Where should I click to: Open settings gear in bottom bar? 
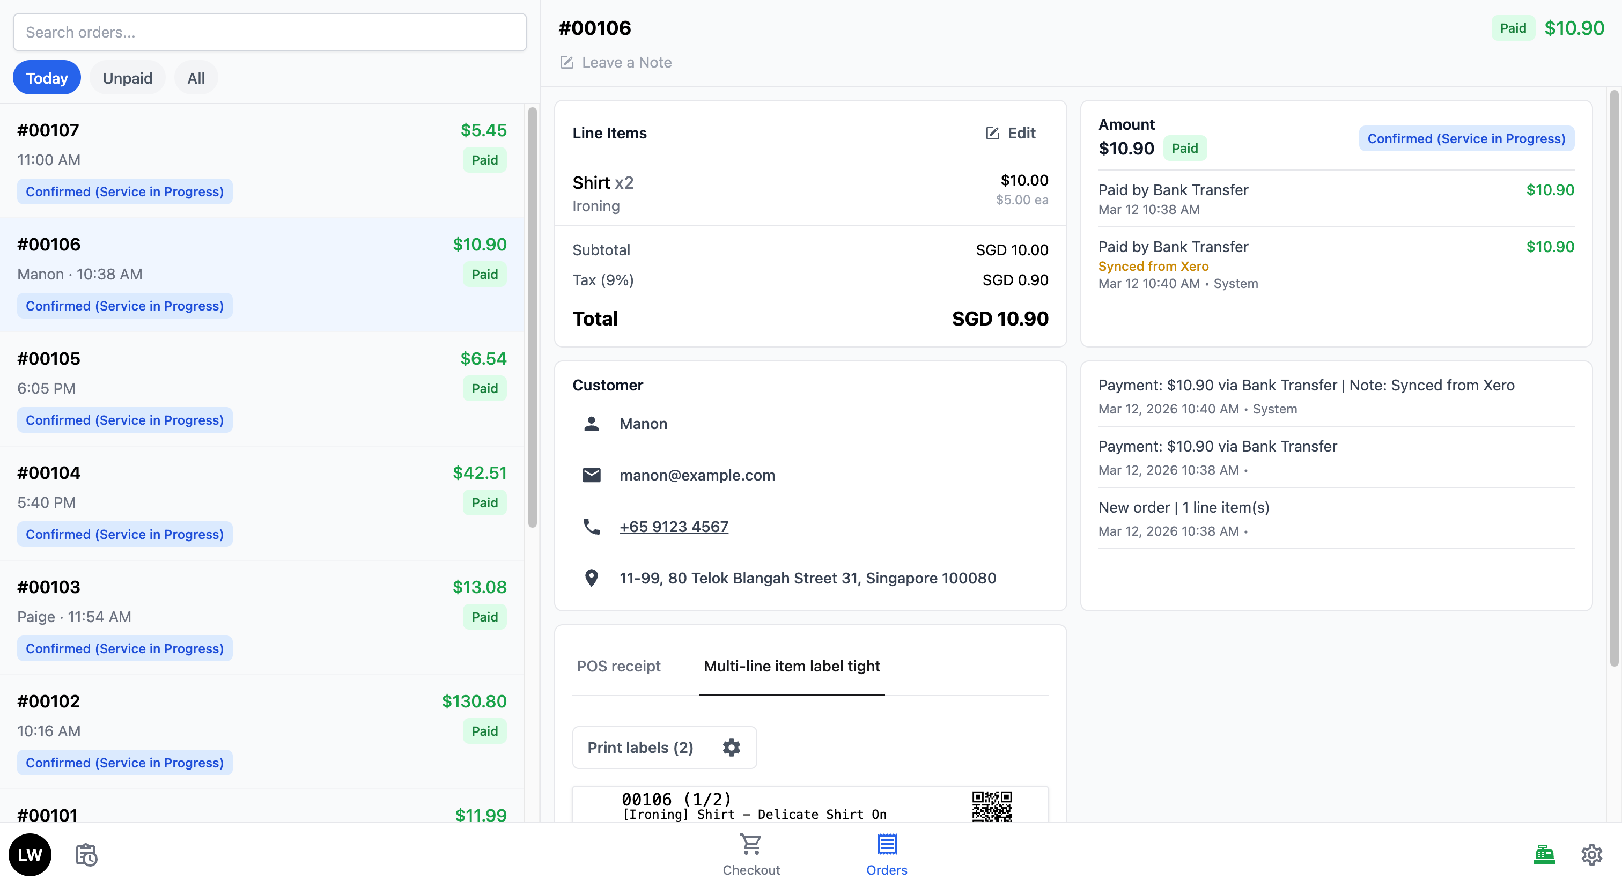point(1591,854)
